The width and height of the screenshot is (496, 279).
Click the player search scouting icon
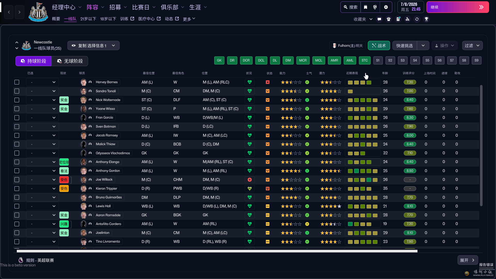407,19
